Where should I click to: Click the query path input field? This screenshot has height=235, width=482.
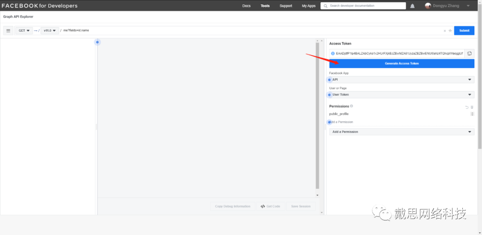(x=251, y=30)
